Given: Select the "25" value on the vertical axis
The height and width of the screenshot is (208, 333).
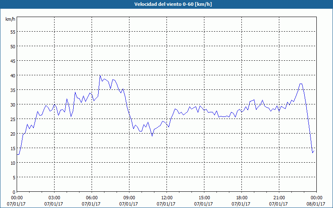Looking at the screenshot, I should (x=13, y=119).
